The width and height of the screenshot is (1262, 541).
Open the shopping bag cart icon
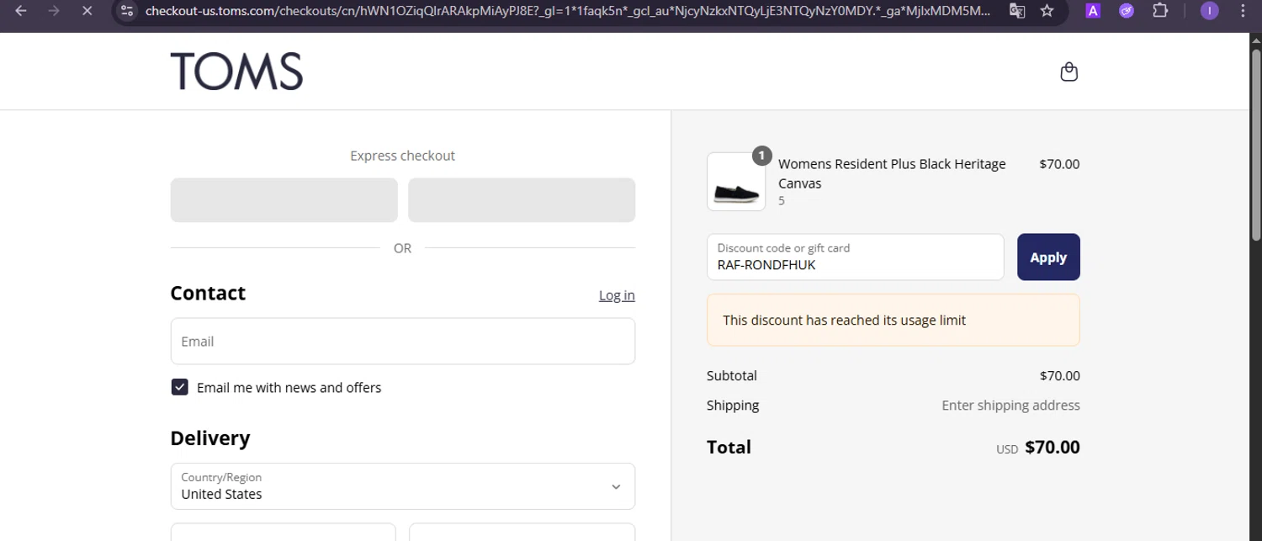1068,72
